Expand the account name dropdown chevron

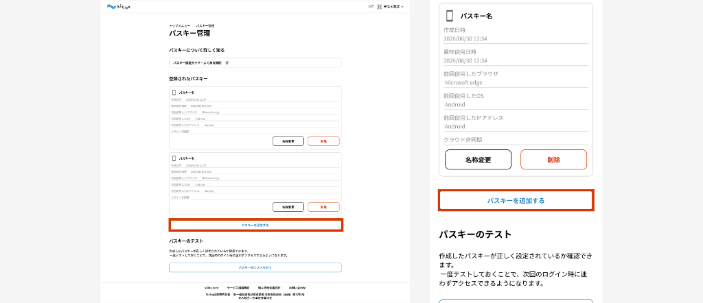(x=402, y=7)
